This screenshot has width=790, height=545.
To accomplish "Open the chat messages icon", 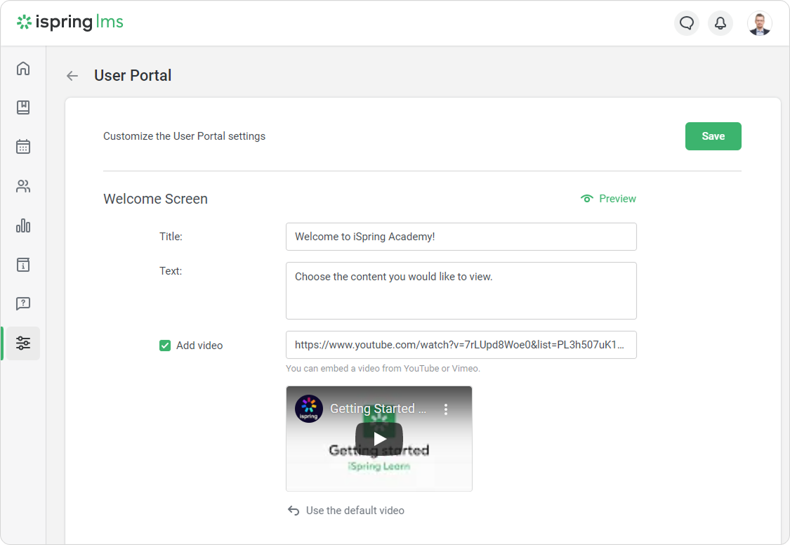I will (687, 23).
